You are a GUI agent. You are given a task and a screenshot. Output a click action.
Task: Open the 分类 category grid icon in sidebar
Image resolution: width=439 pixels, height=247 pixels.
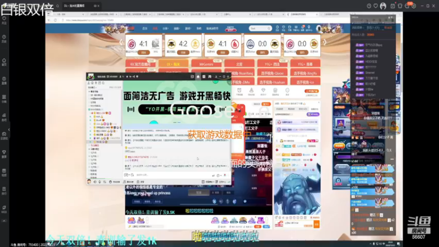4,99
